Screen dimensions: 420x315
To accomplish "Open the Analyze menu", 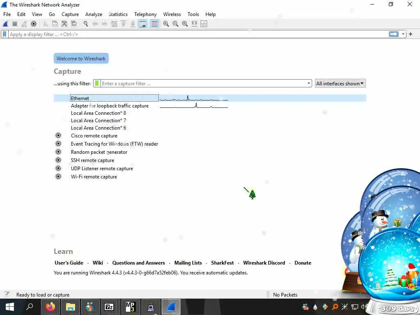I will [x=94, y=14].
